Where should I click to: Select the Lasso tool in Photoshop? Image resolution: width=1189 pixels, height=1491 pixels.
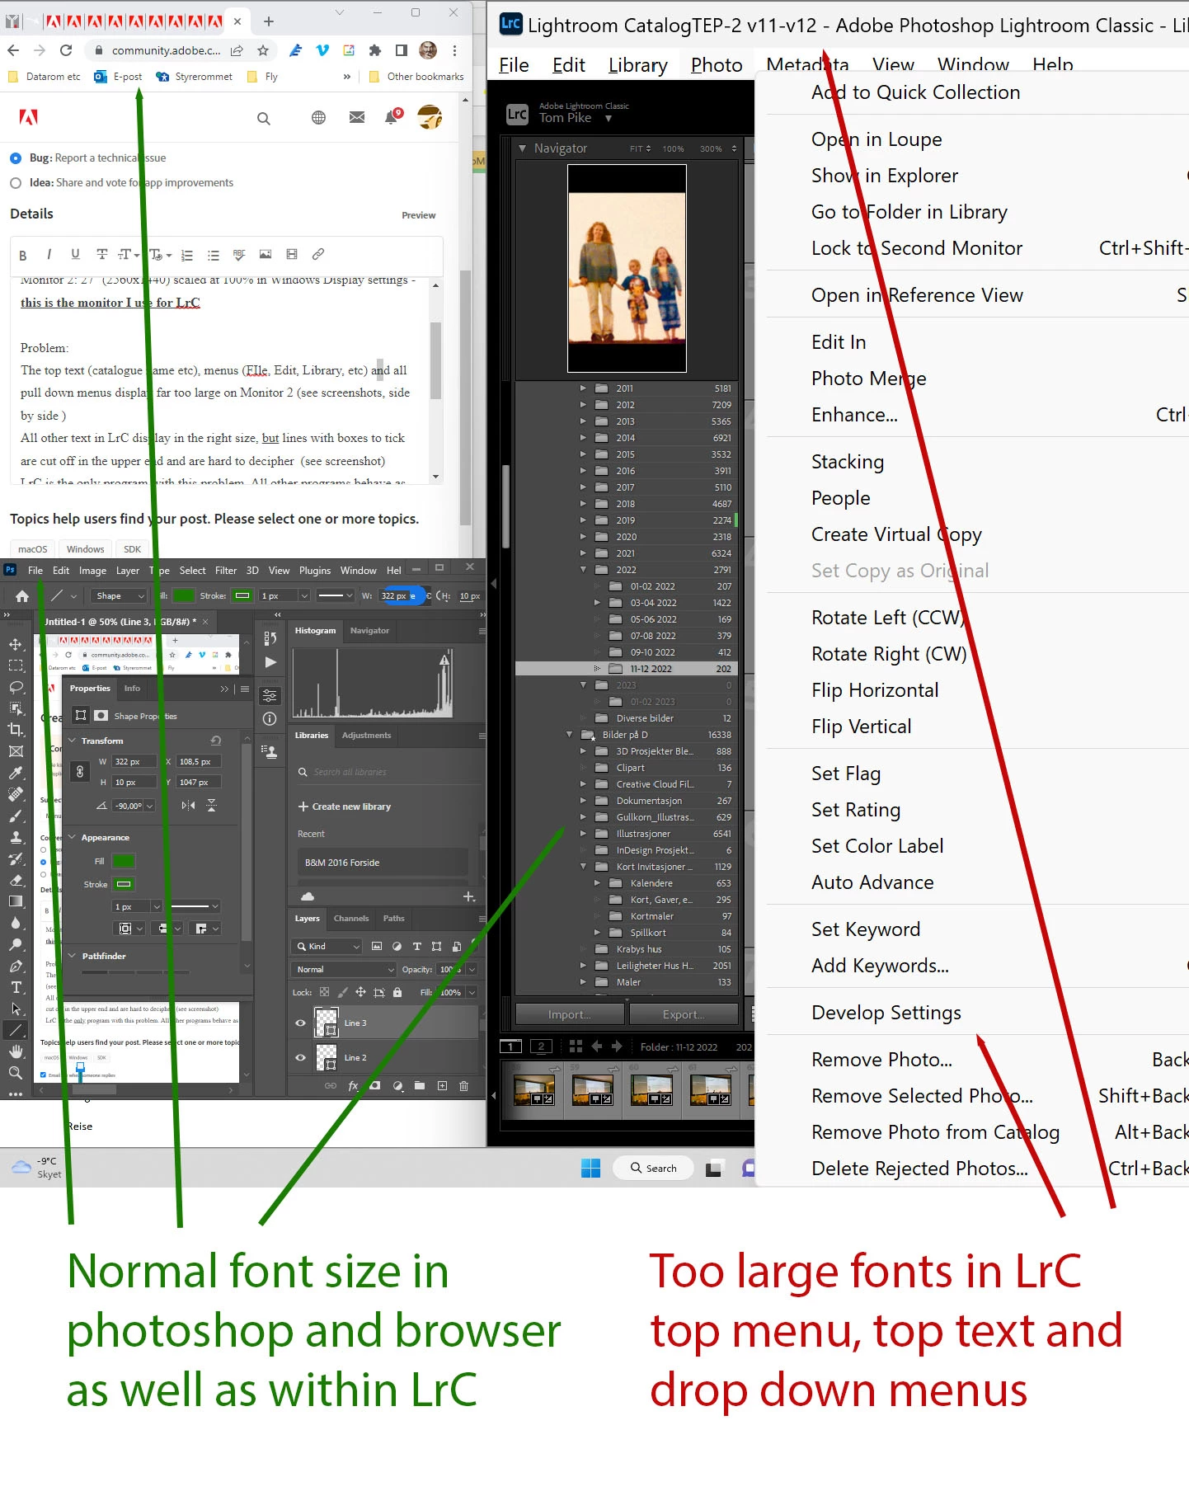click(x=16, y=687)
